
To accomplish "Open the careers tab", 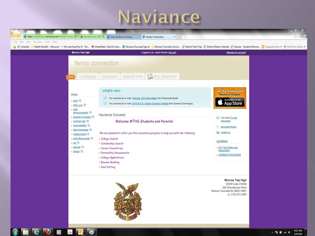I will pyautogui.click(x=110, y=76).
